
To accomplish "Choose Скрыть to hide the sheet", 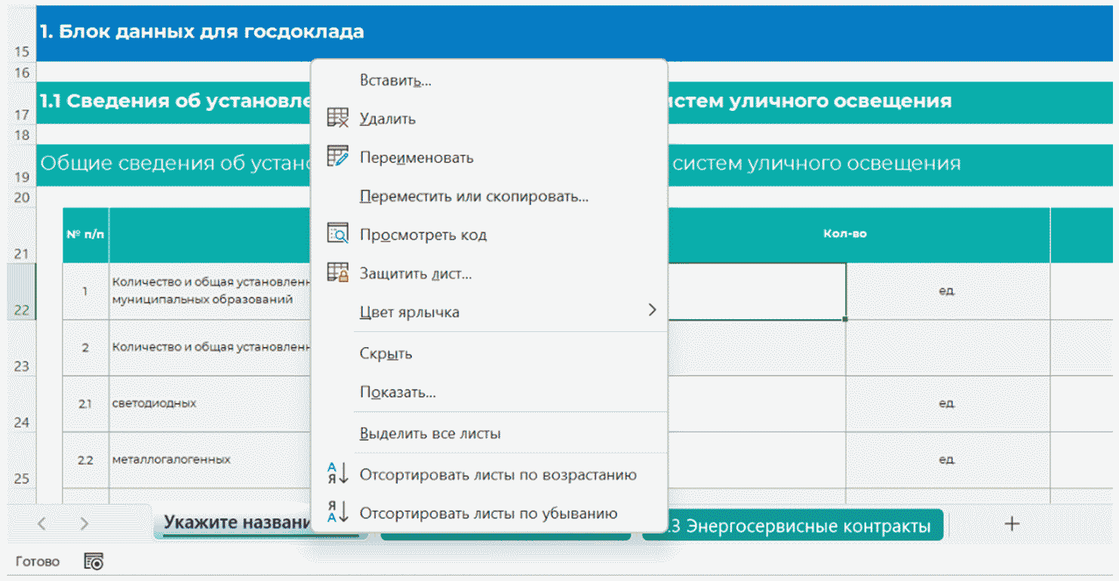I will (386, 354).
